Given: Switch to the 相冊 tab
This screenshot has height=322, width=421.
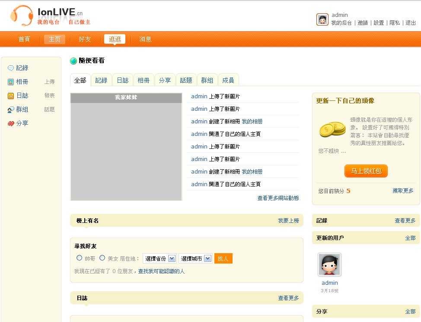Looking at the screenshot, I should coord(144,80).
